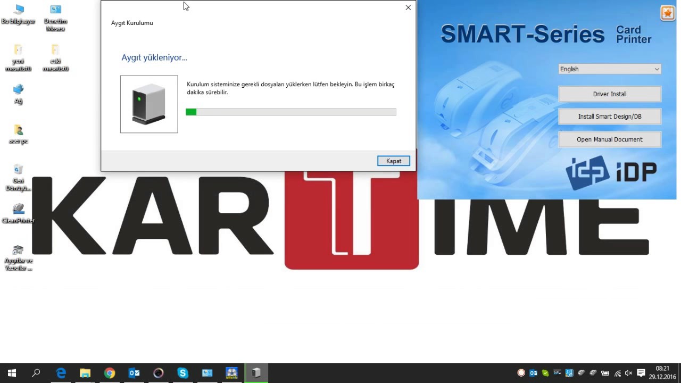Open the round dark ring app on taskbar
The image size is (681, 383).
click(159, 373)
